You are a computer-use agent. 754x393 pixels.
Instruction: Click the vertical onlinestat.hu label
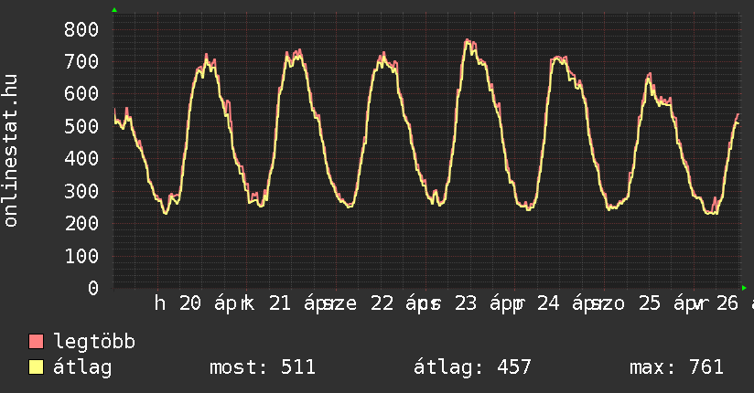11,151
